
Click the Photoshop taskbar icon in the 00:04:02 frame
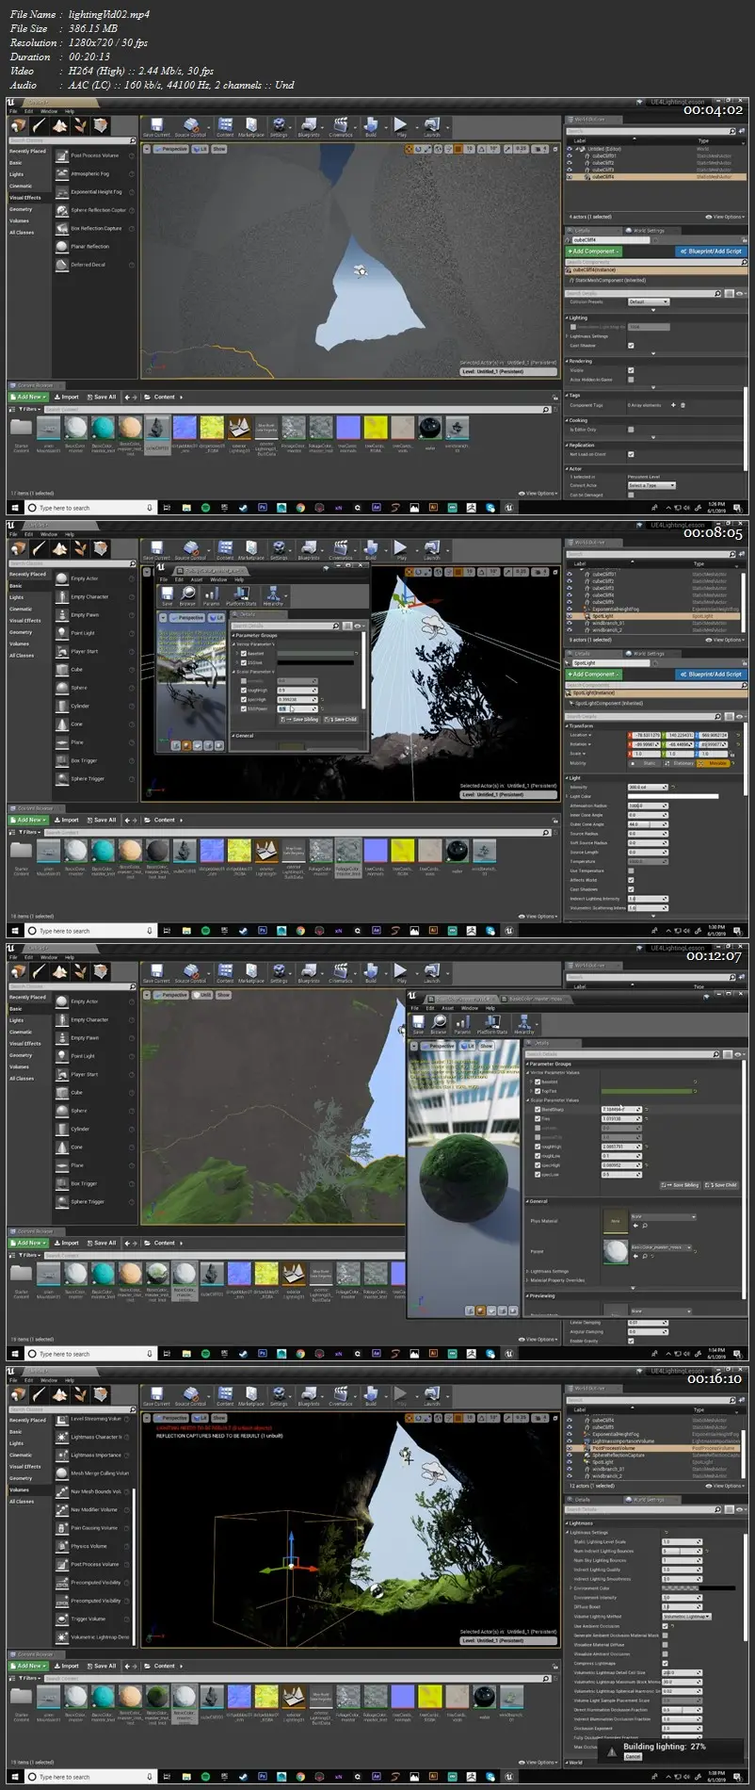tap(262, 507)
